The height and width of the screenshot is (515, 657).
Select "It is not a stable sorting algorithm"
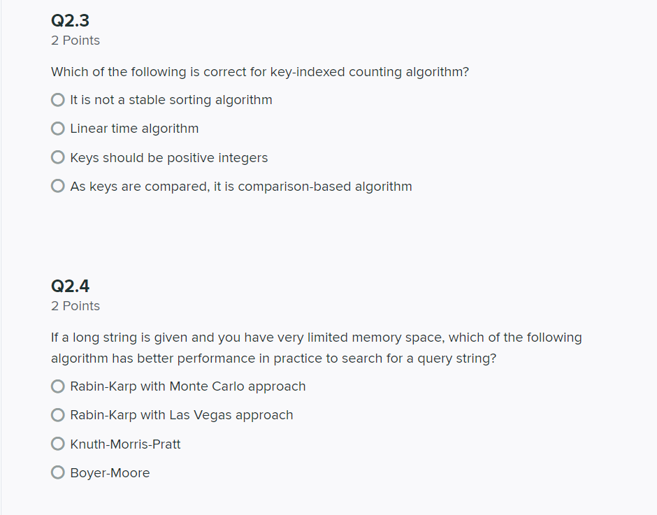(57, 99)
